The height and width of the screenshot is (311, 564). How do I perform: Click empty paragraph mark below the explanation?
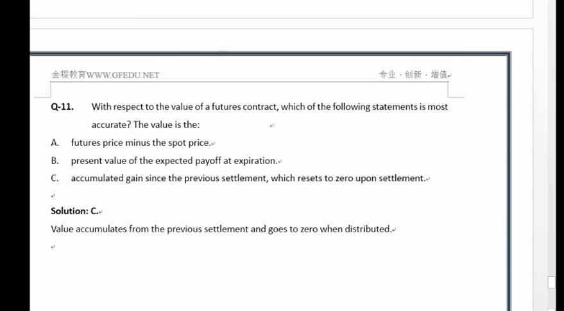[53, 247]
